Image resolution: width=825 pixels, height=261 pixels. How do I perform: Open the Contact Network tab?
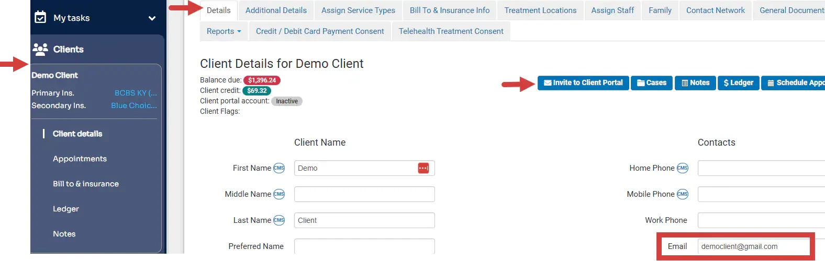[x=716, y=10]
